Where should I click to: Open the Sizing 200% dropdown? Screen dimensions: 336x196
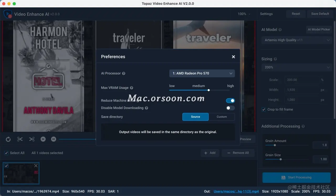pyautogui.click(x=296, y=67)
